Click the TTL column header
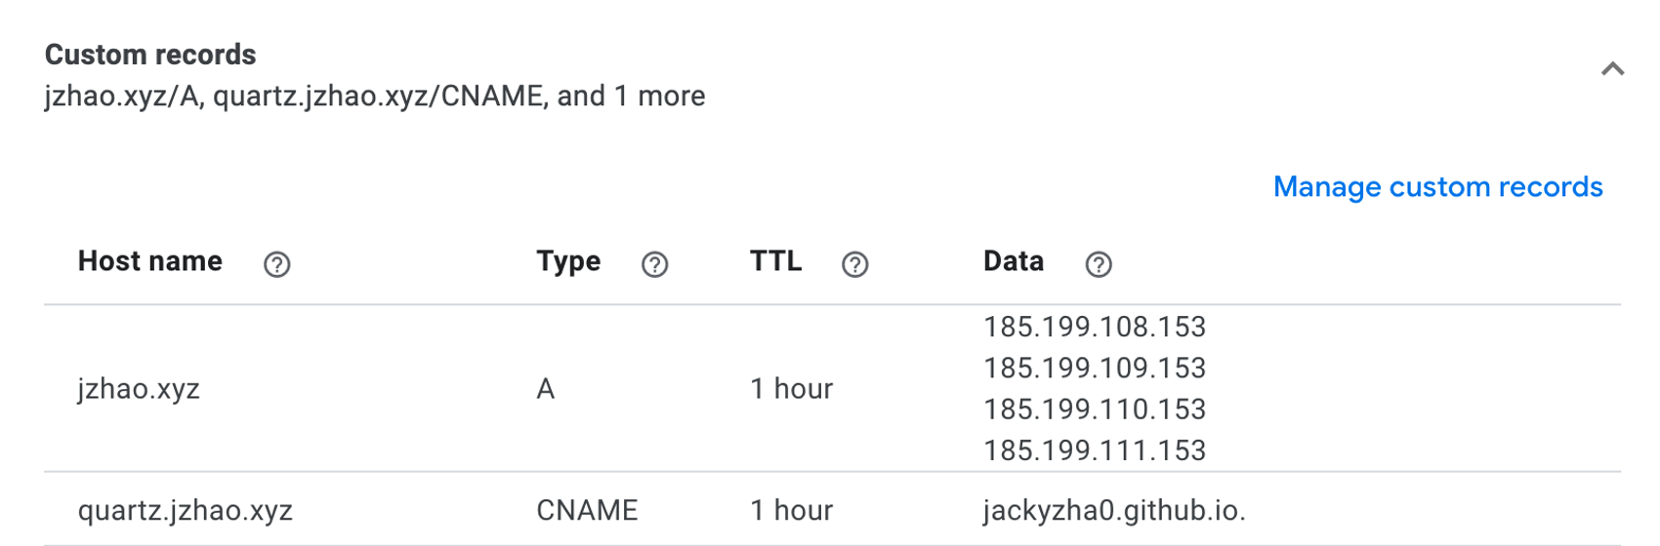This screenshot has width=1660, height=546. [x=775, y=261]
